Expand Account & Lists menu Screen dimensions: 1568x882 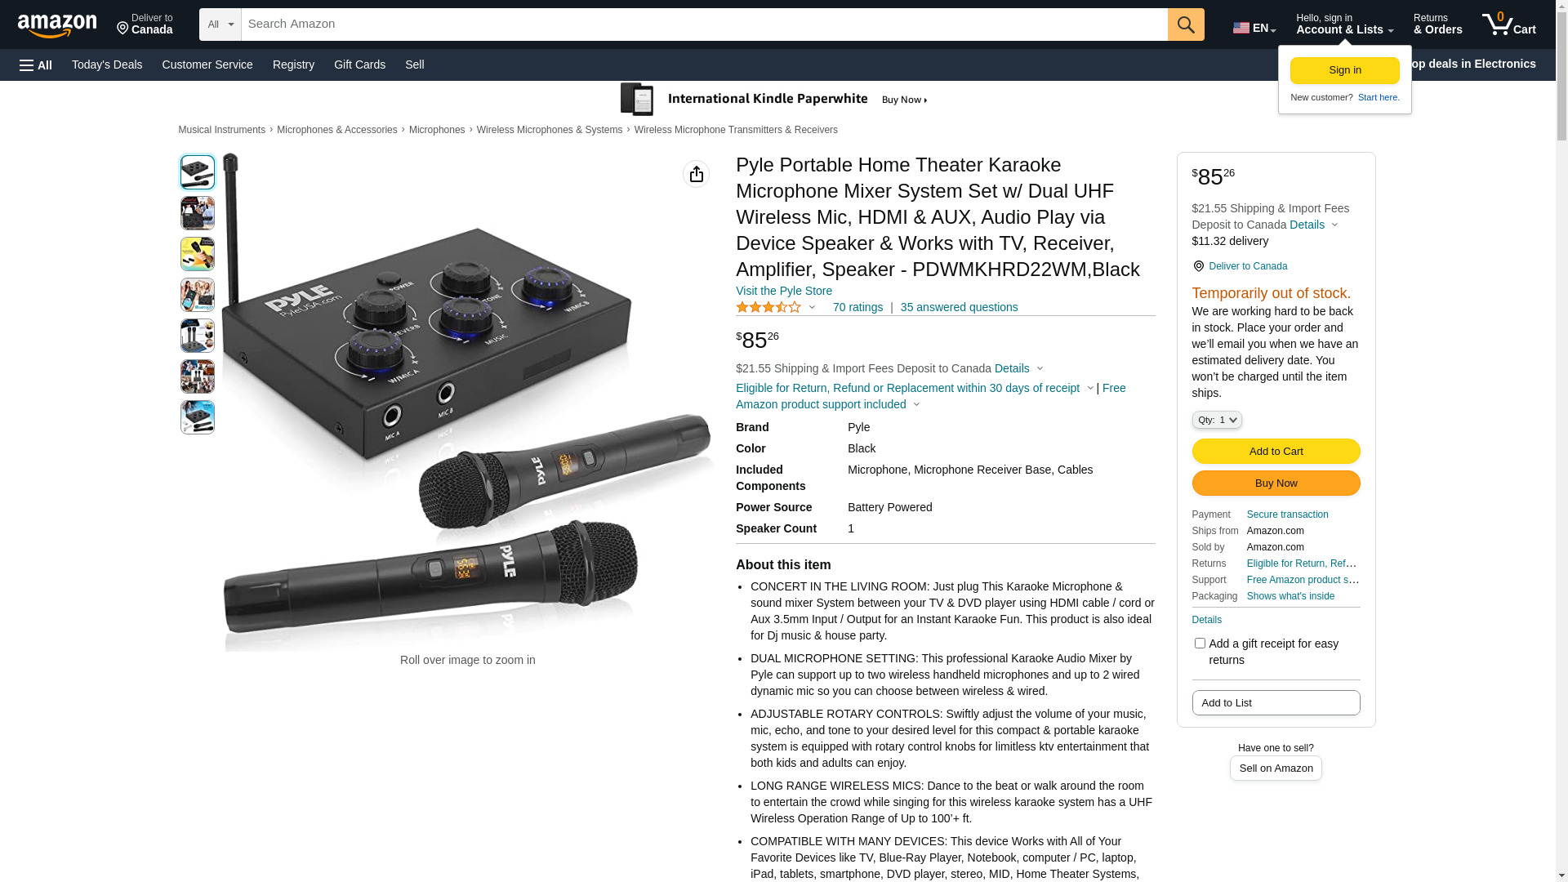(x=1344, y=24)
